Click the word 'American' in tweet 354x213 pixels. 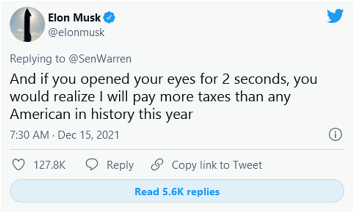click(40, 114)
